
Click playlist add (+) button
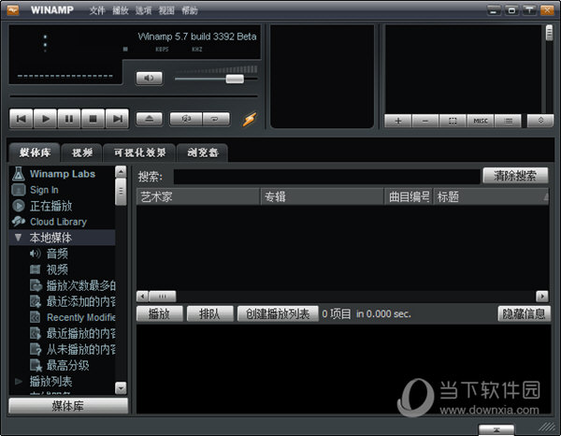(398, 121)
